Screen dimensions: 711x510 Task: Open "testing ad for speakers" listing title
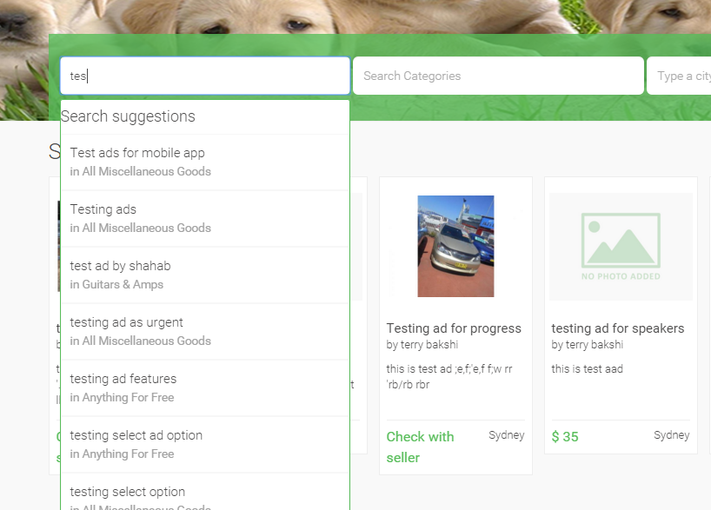click(x=618, y=328)
